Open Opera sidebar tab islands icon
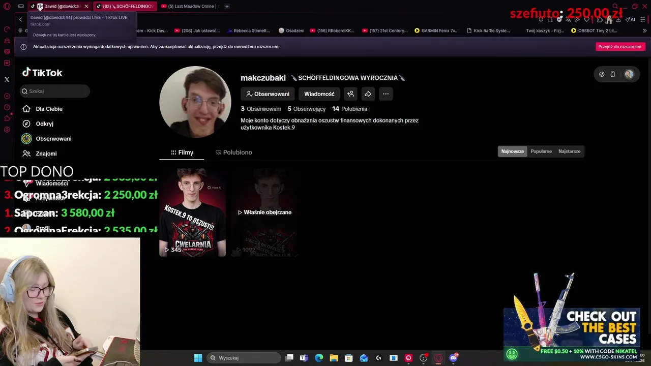The height and width of the screenshot is (366, 651). (21, 6)
